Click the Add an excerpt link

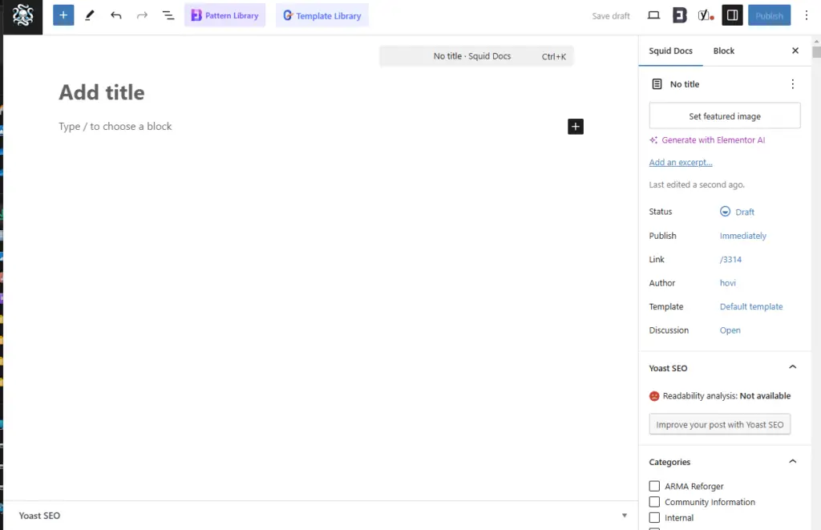pyautogui.click(x=680, y=162)
